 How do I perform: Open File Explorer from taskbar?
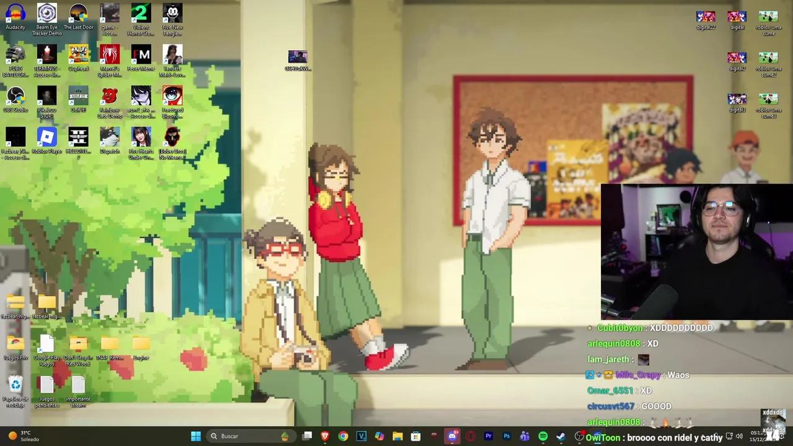point(398,436)
